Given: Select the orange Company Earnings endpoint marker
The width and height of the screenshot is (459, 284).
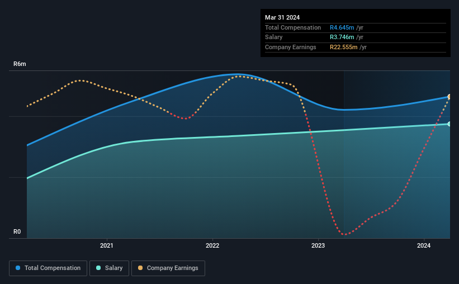Looking at the screenshot, I should 449,97.
